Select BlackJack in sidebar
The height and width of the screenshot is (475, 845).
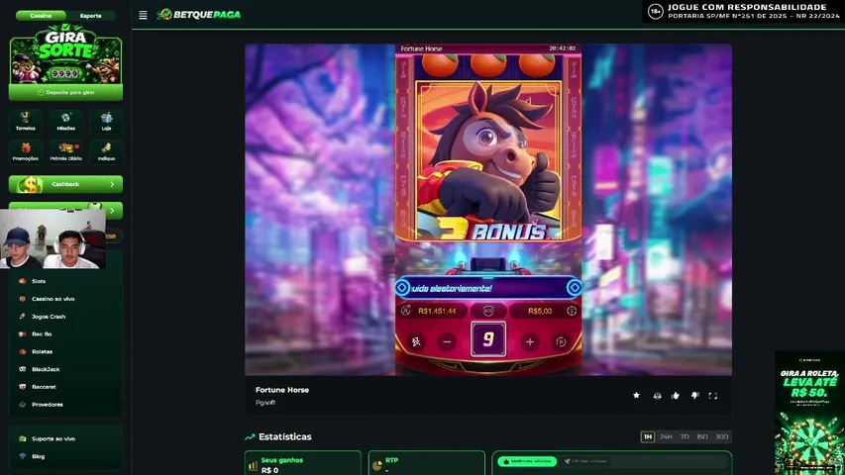click(x=46, y=369)
